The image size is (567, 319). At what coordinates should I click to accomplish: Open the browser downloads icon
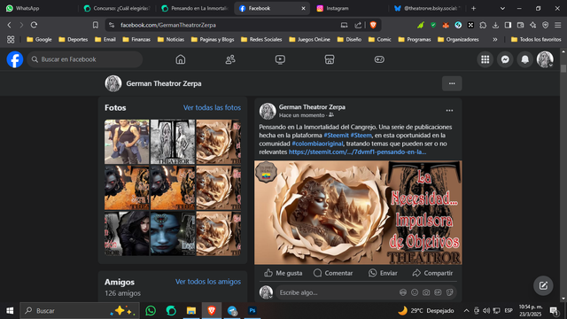pyautogui.click(x=496, y=25)
